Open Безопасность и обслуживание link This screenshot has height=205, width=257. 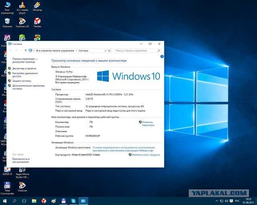tap(21, 161)
